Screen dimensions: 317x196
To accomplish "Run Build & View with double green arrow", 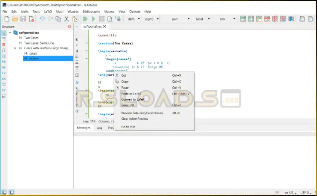I will click(85, 19).
